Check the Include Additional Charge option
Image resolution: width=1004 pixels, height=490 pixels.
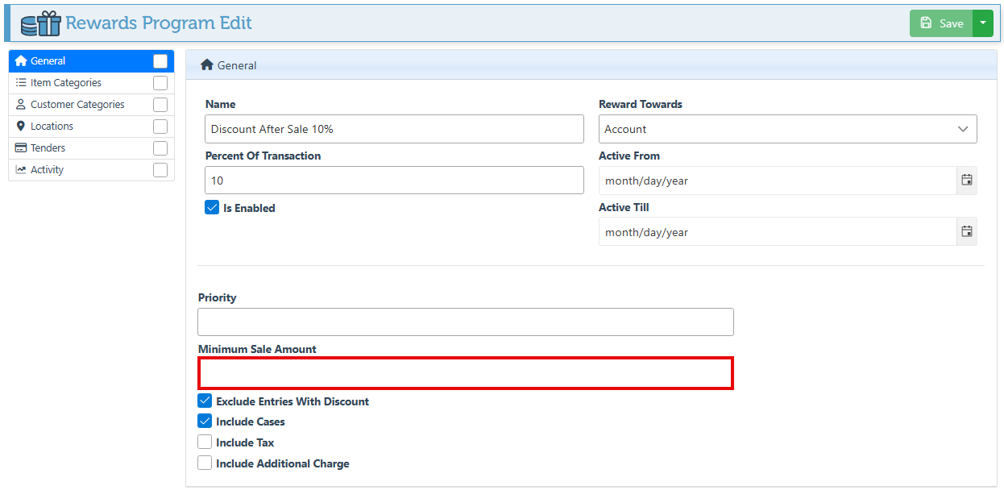click(205, 463)
